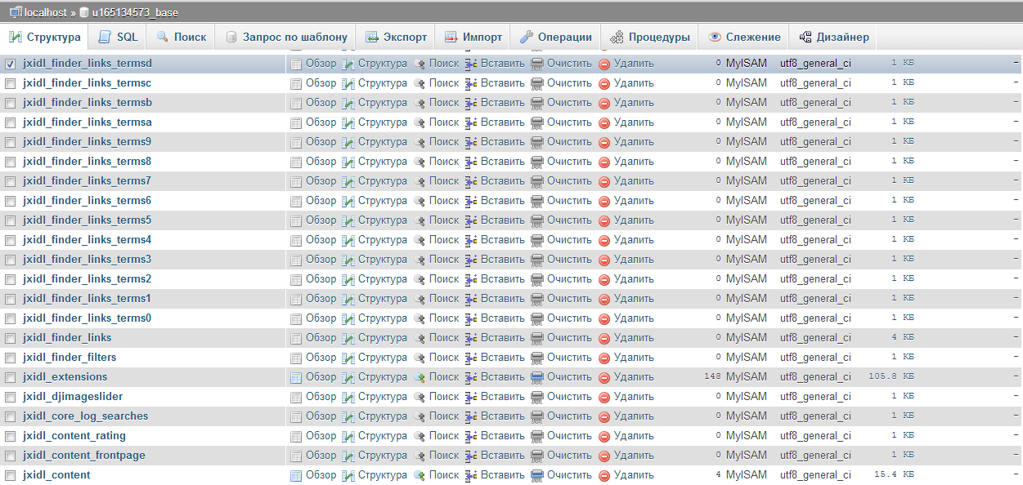Click the Обзор icon for jxidl_finder_links_termsd

pyautogui.click(x=296, y=64)
